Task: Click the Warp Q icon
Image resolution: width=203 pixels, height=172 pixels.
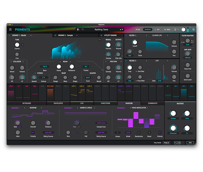Action: click(68, 73)
